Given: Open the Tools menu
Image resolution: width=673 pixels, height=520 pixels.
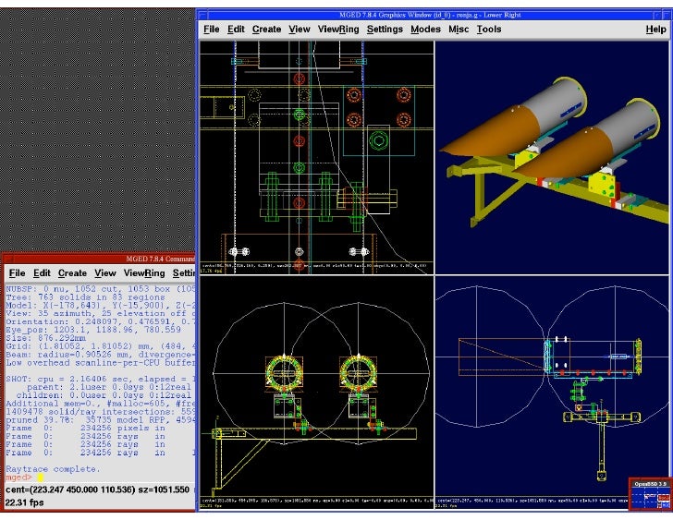Looking at the screenshot, I should click(489, 30).
